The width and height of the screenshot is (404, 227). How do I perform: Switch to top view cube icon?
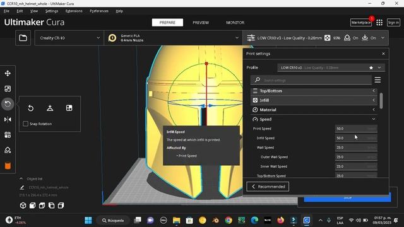click(42, 206)
